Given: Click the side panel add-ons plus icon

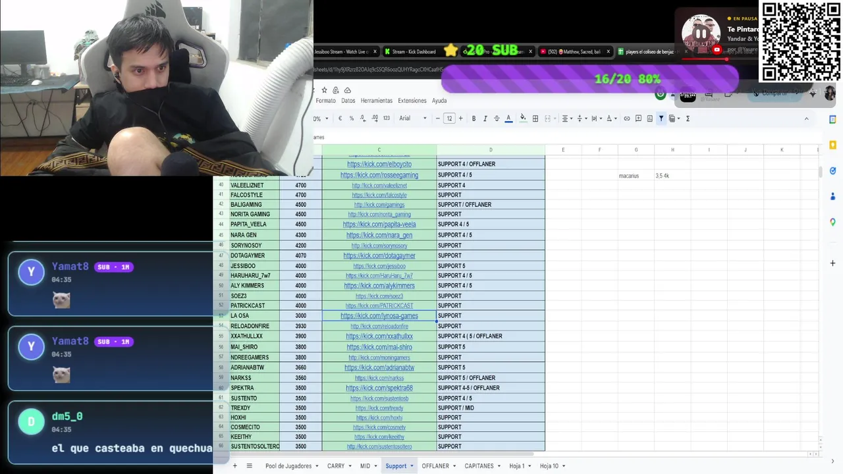Looking at the screenshot, I should 832,263.
